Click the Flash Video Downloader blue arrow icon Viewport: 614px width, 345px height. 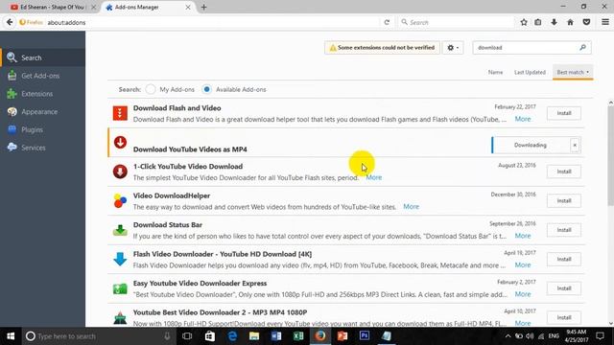[x=120, y=259]
